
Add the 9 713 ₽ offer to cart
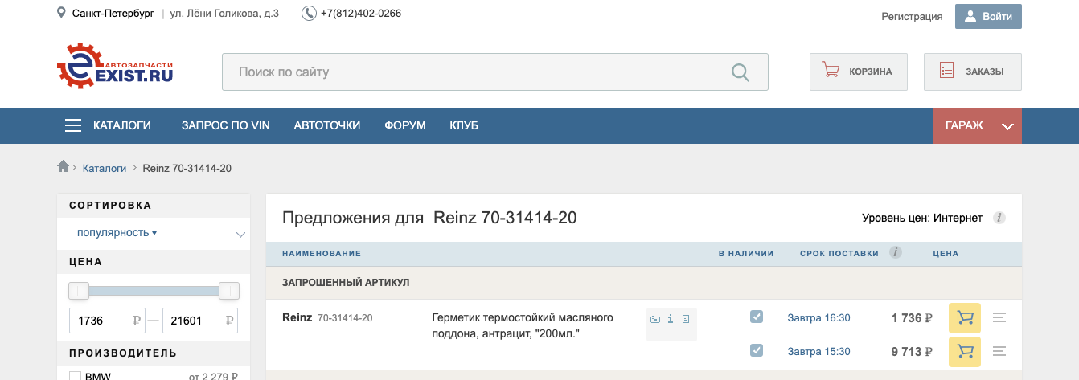click(965, 351)
